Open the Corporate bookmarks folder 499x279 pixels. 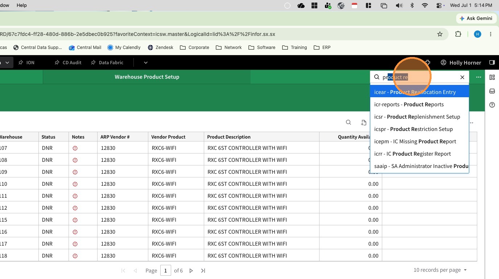(194, 48)
